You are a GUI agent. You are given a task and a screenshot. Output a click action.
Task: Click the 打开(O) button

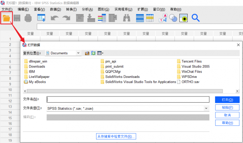tap(227, 100)
